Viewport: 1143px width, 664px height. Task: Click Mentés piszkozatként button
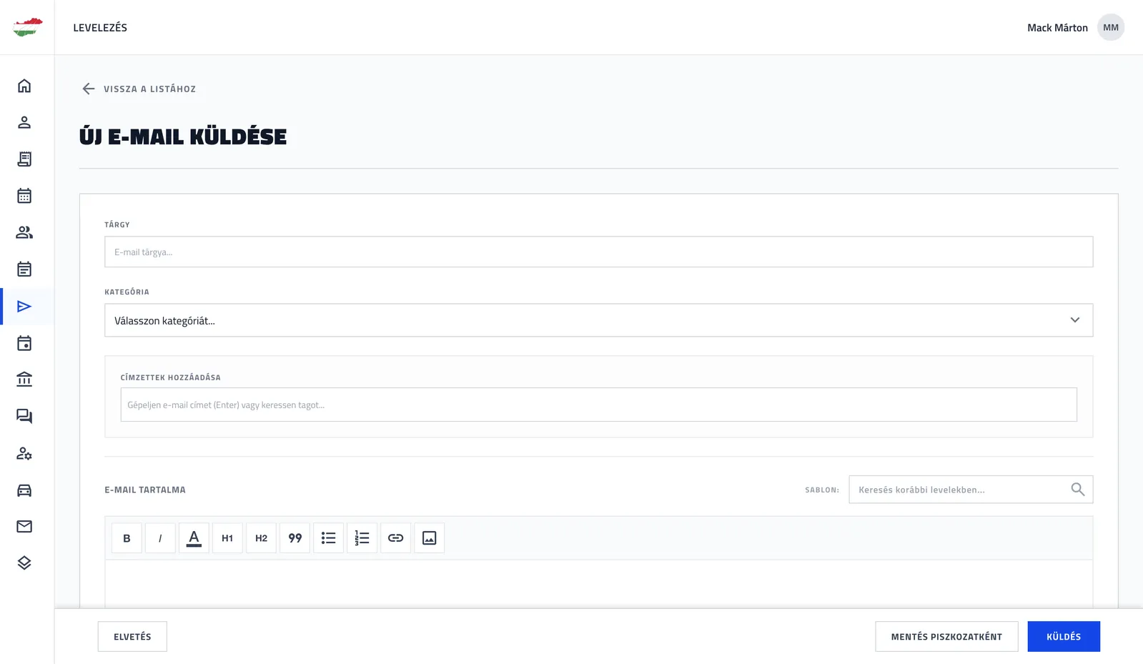coord(946,636)
